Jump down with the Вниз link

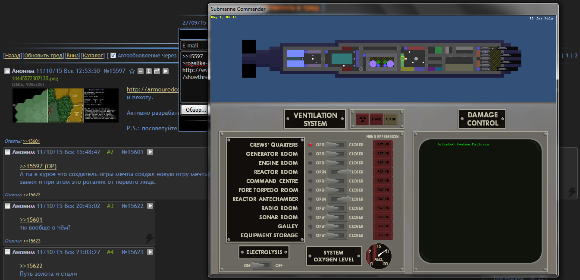click(72, 56)
